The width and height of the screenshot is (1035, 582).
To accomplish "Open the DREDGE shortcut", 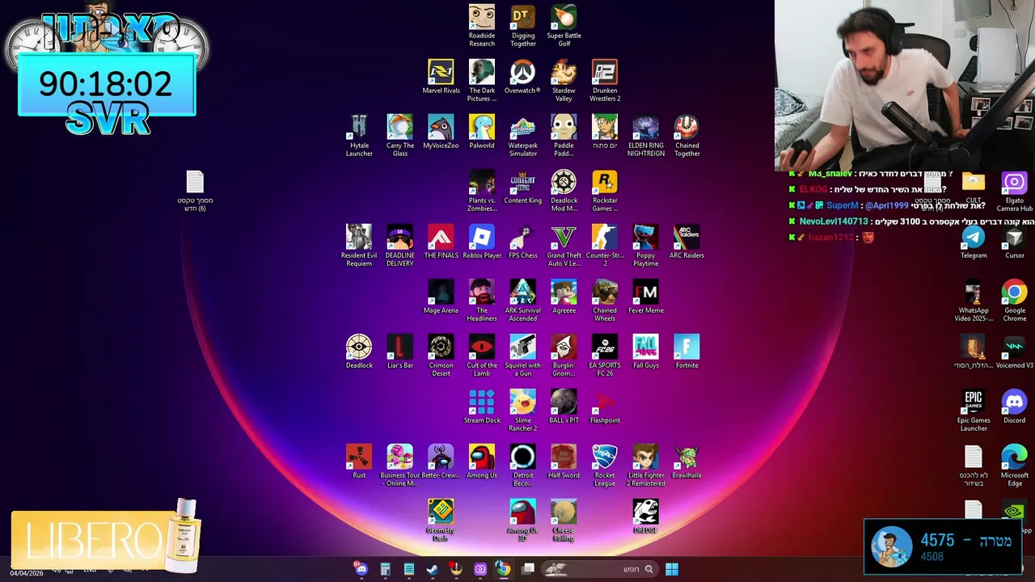I will pyautogui.click(x=645, y=517).
